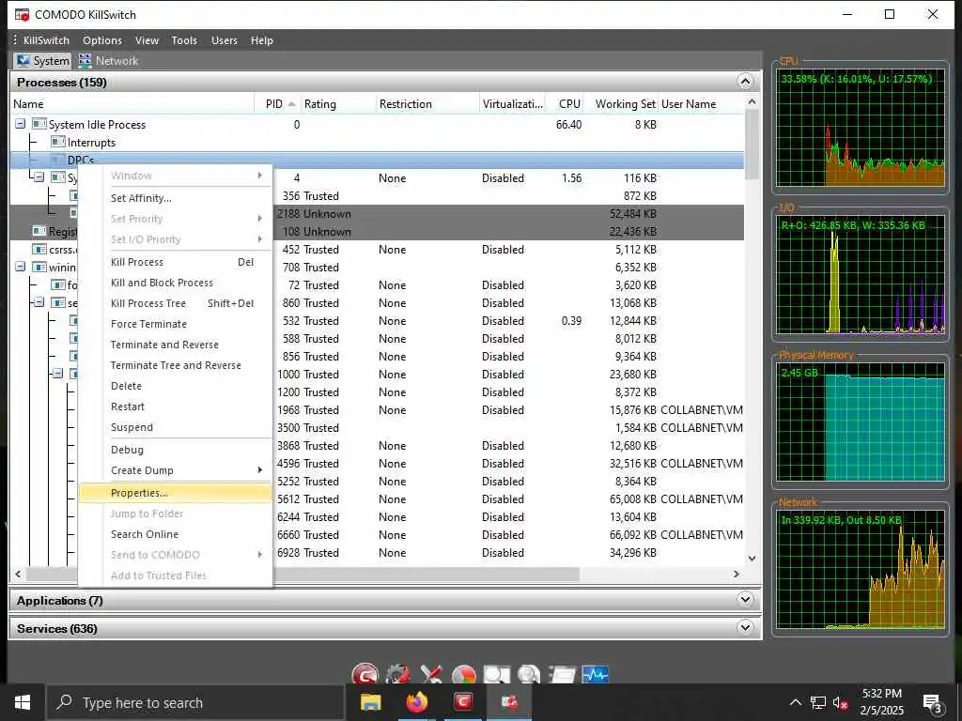The width and height of the screenshot is (962, 721).
Task: Select Terminate and Reverse
Action: pos(175,345)
